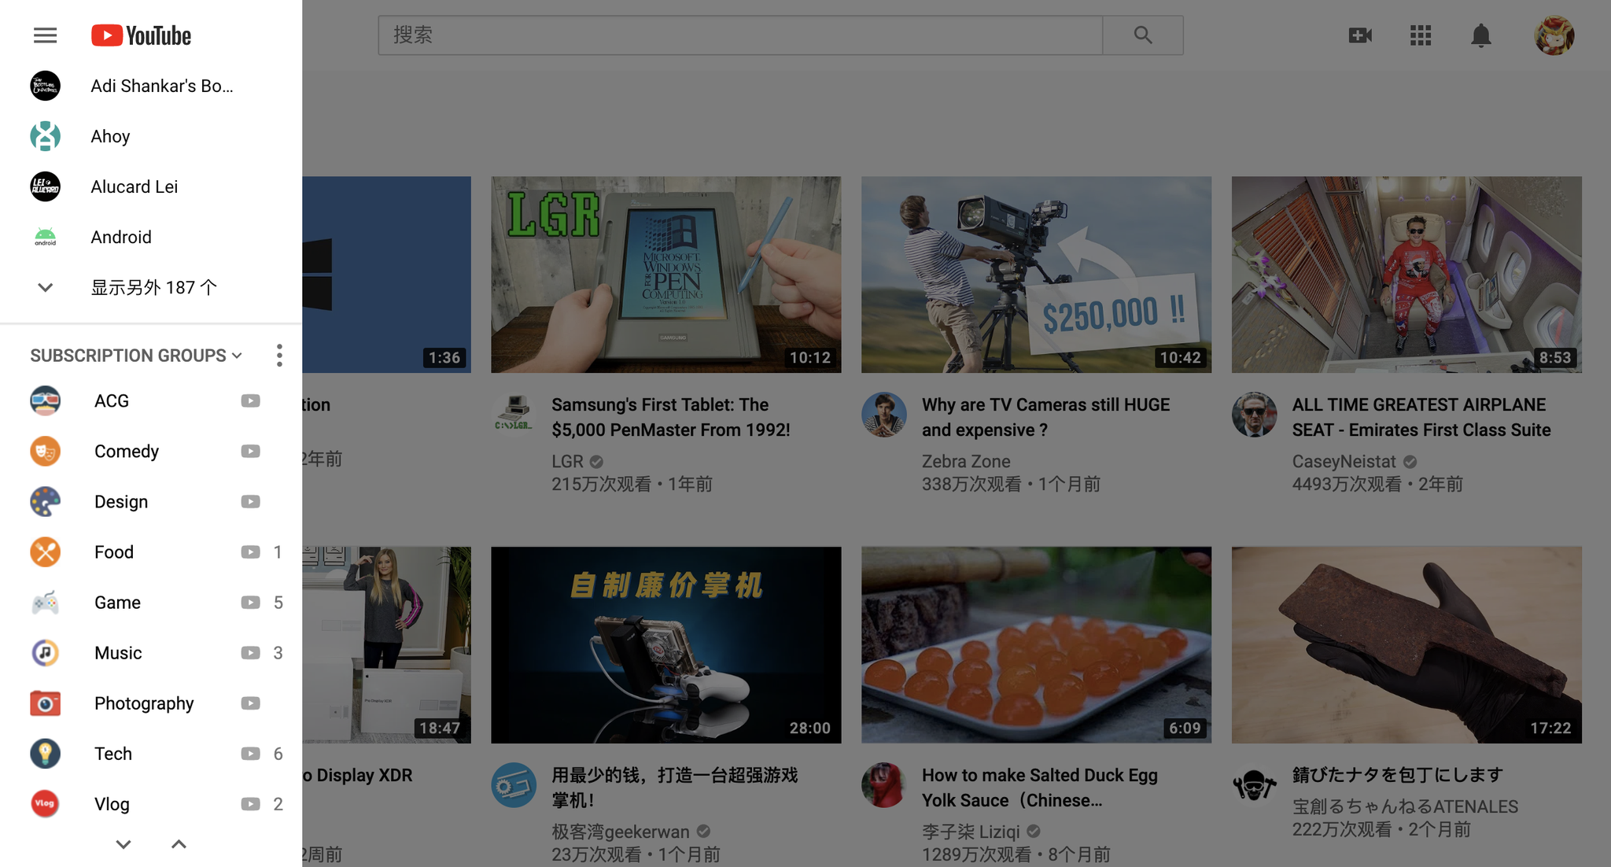Viewport: 1611px width, 867px height.
Task: Play all videos in the Food group
Action: [250, 552]
